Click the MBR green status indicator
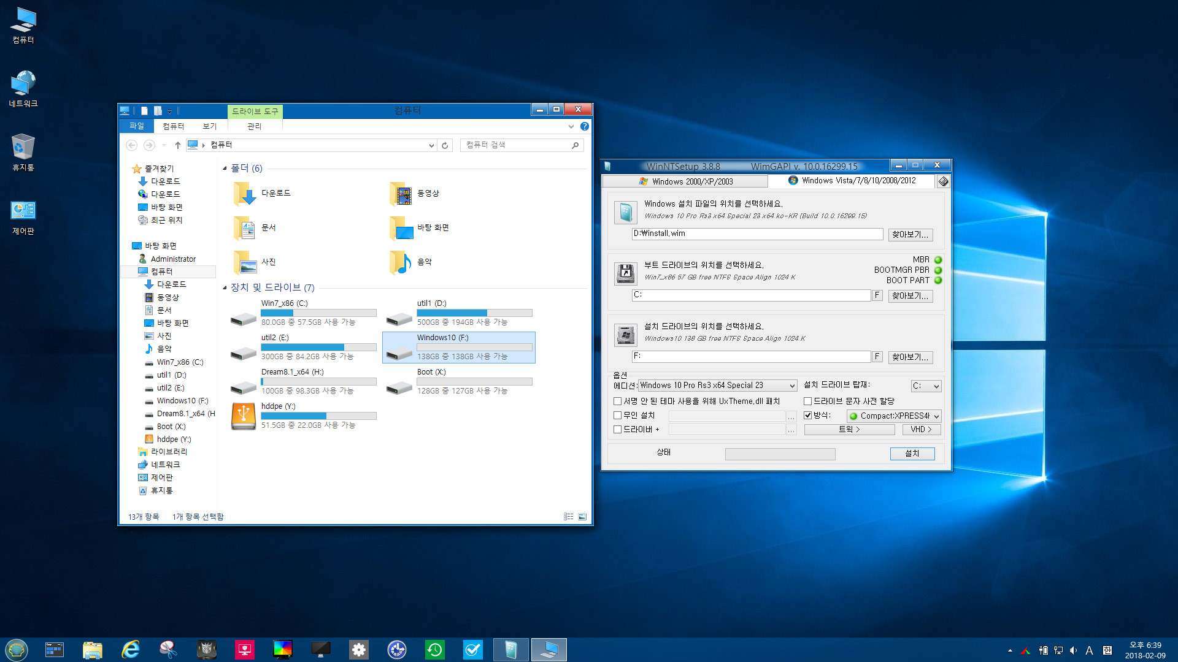Screen dimensions: 1178x662 point(937,260)
